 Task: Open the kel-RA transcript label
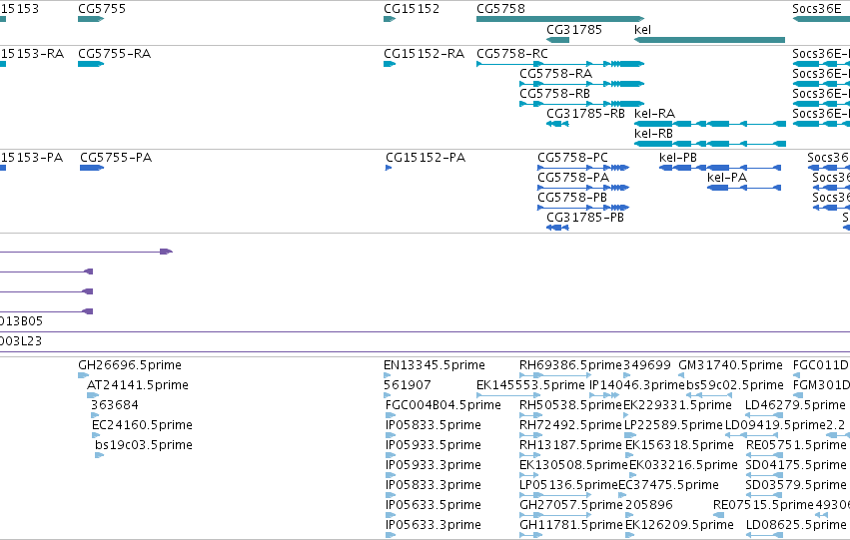[655, 114]
